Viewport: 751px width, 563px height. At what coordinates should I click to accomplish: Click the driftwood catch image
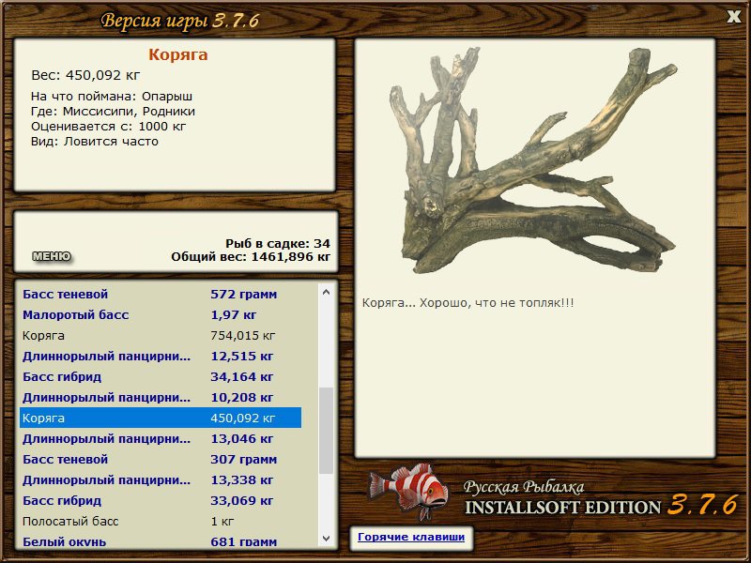[x=532, y=160]
